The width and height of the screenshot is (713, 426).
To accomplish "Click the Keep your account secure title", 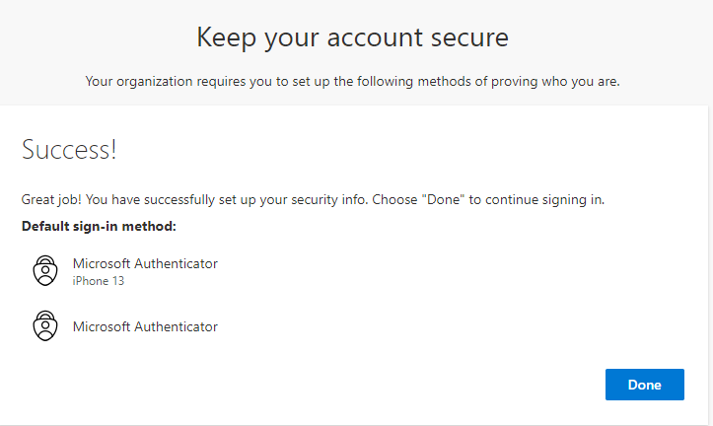I will (352, 37).
